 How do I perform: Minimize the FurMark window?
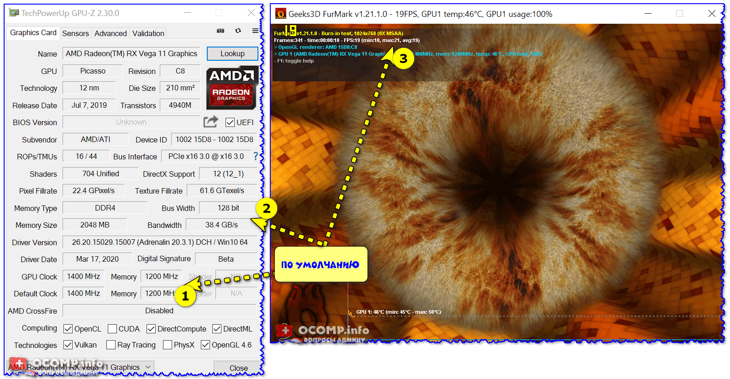[x=648, y=14]
